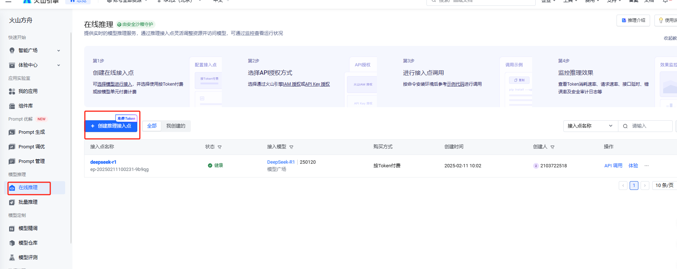This screenshot has width=677, height=269.
Task: Focus the 请输入 search field
Action: tap(645, 126)
